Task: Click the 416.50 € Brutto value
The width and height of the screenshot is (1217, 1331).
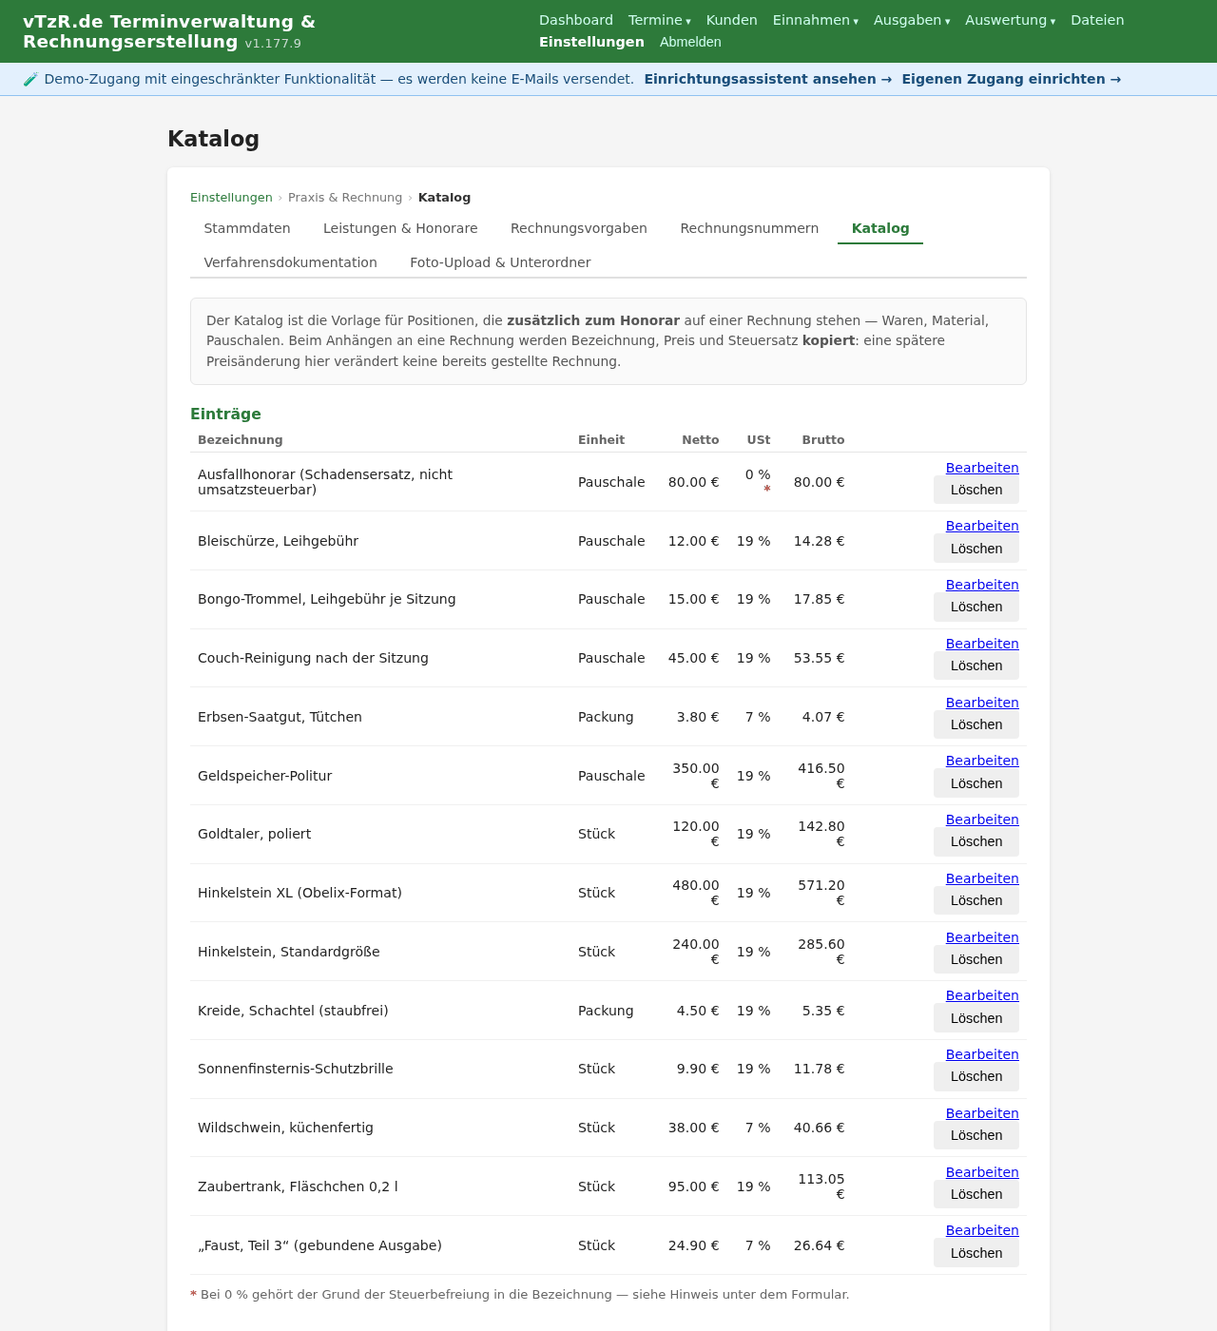Action: pos(821,776)
